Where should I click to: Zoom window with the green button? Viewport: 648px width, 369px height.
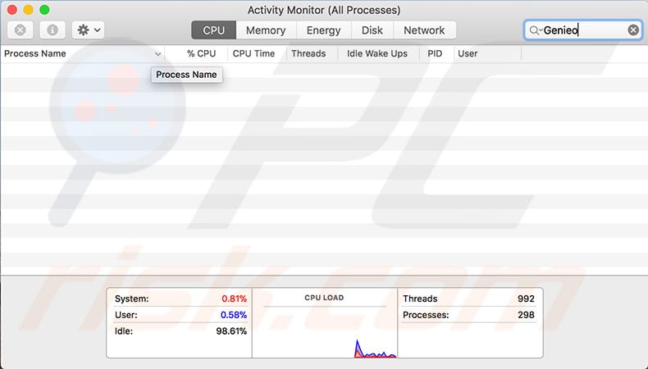click(x=44, y=10)
